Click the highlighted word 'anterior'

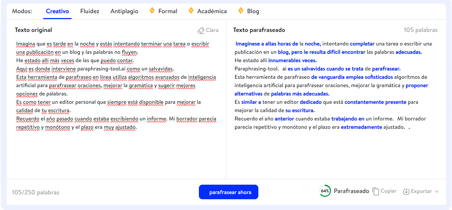[284, 119]
